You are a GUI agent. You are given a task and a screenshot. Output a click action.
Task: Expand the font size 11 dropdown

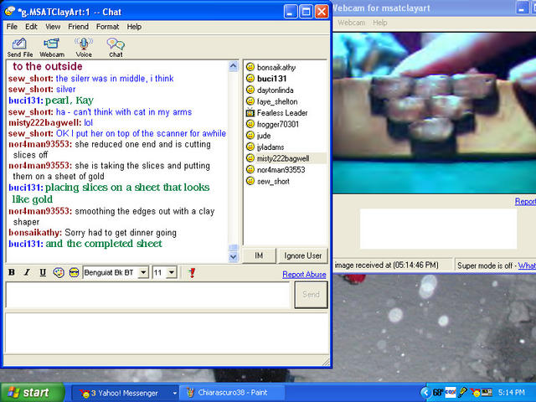tap(172, 272)
